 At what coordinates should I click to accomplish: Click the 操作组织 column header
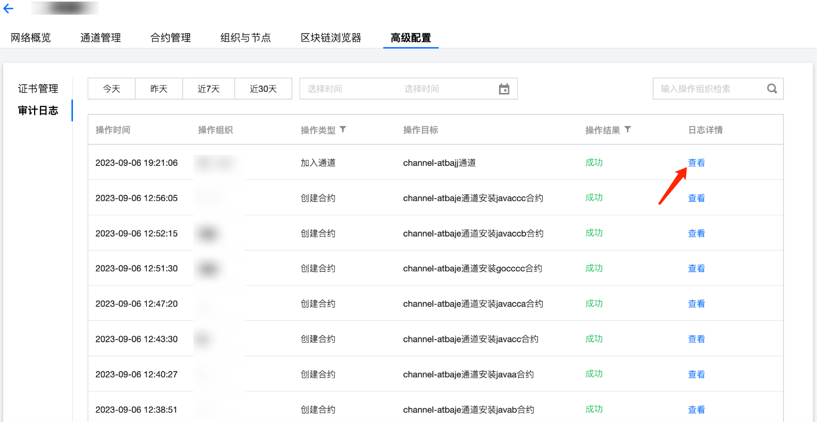pyautogui.click(x=215, y=130)
